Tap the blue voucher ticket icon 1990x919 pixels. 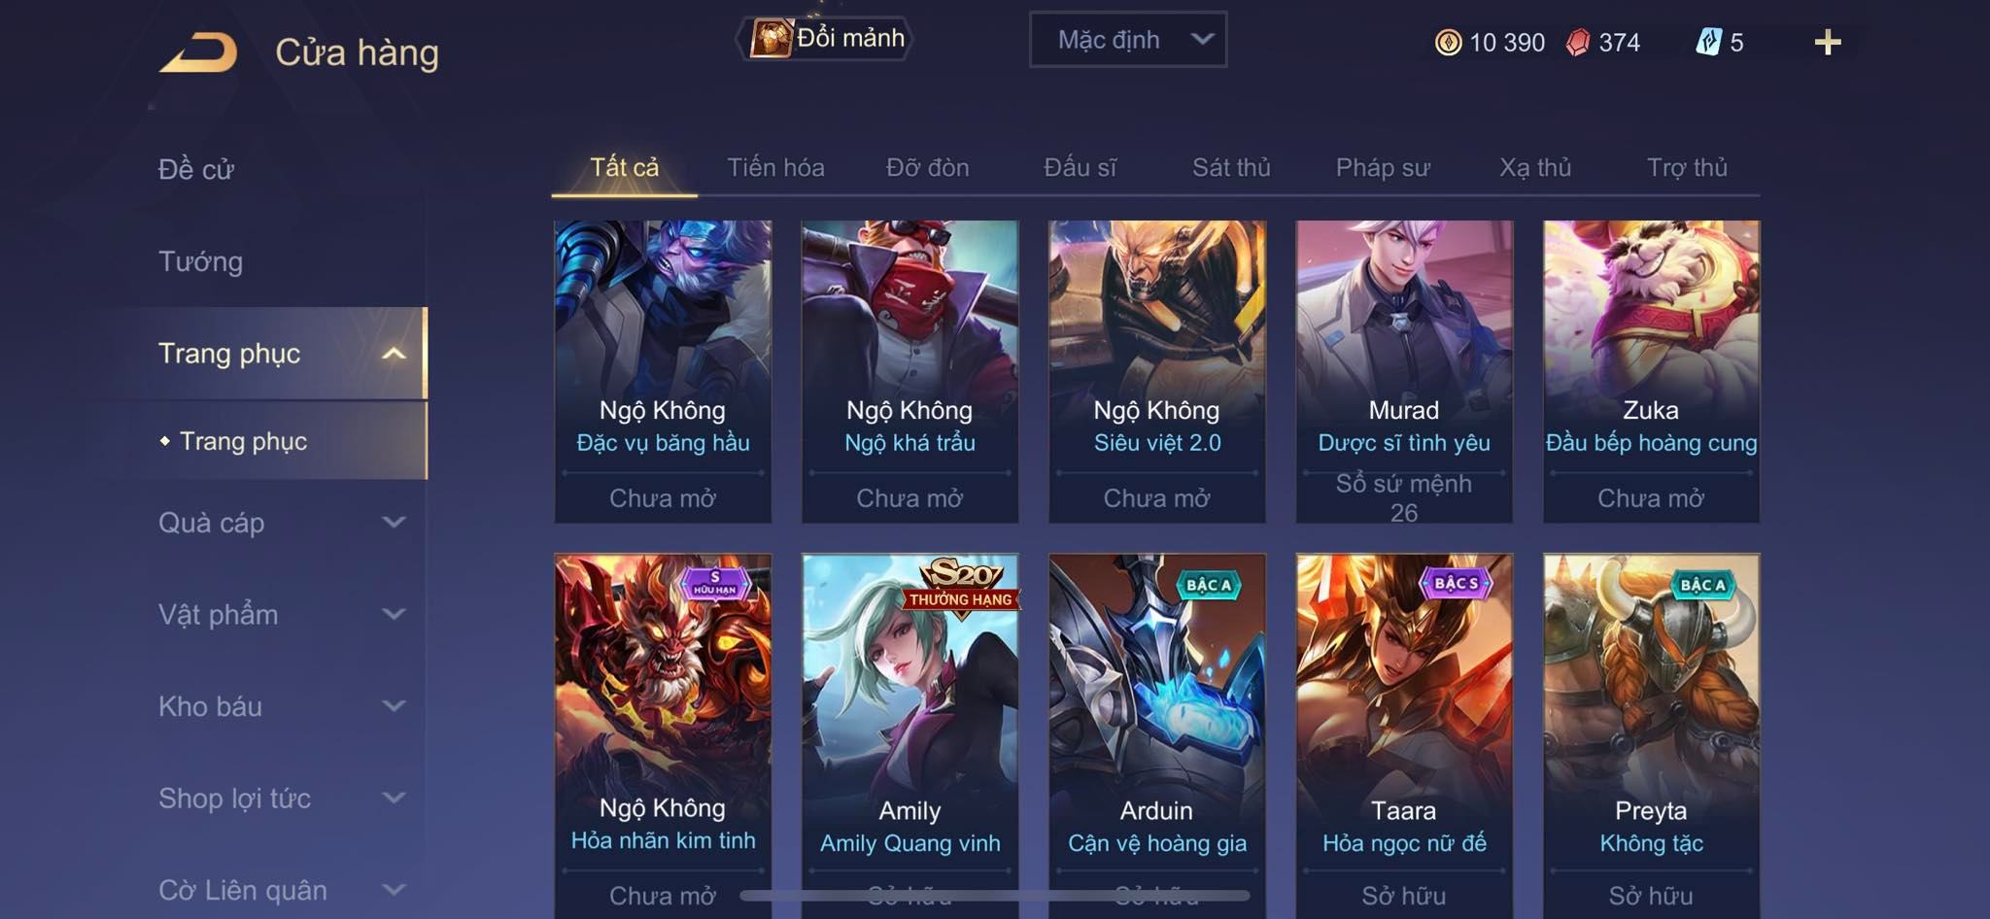(x=1708, y=42)
